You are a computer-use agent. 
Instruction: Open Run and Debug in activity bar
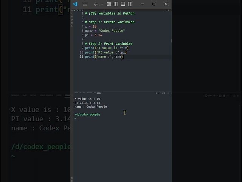click(72, 20)
